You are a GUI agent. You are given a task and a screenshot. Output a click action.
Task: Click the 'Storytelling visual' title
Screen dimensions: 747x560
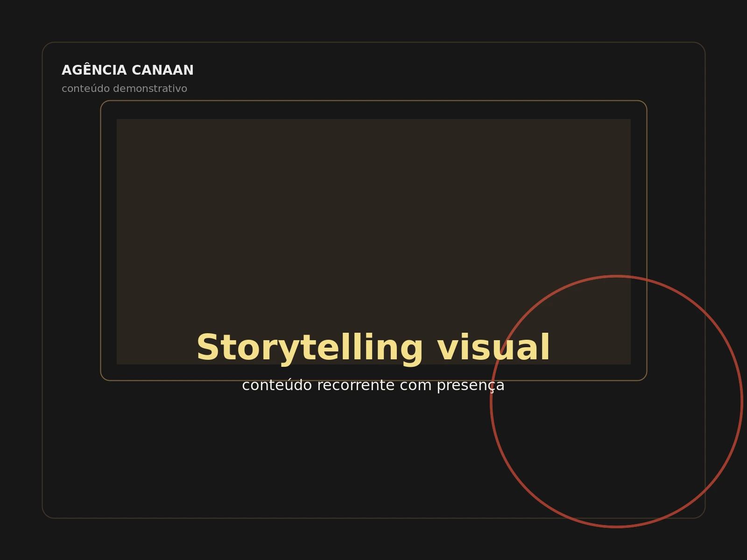tap(373, 348)
